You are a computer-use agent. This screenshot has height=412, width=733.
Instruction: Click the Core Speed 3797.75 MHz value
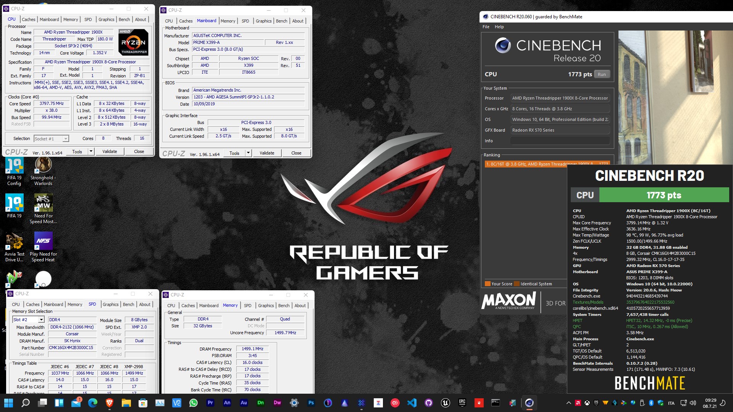52,104
